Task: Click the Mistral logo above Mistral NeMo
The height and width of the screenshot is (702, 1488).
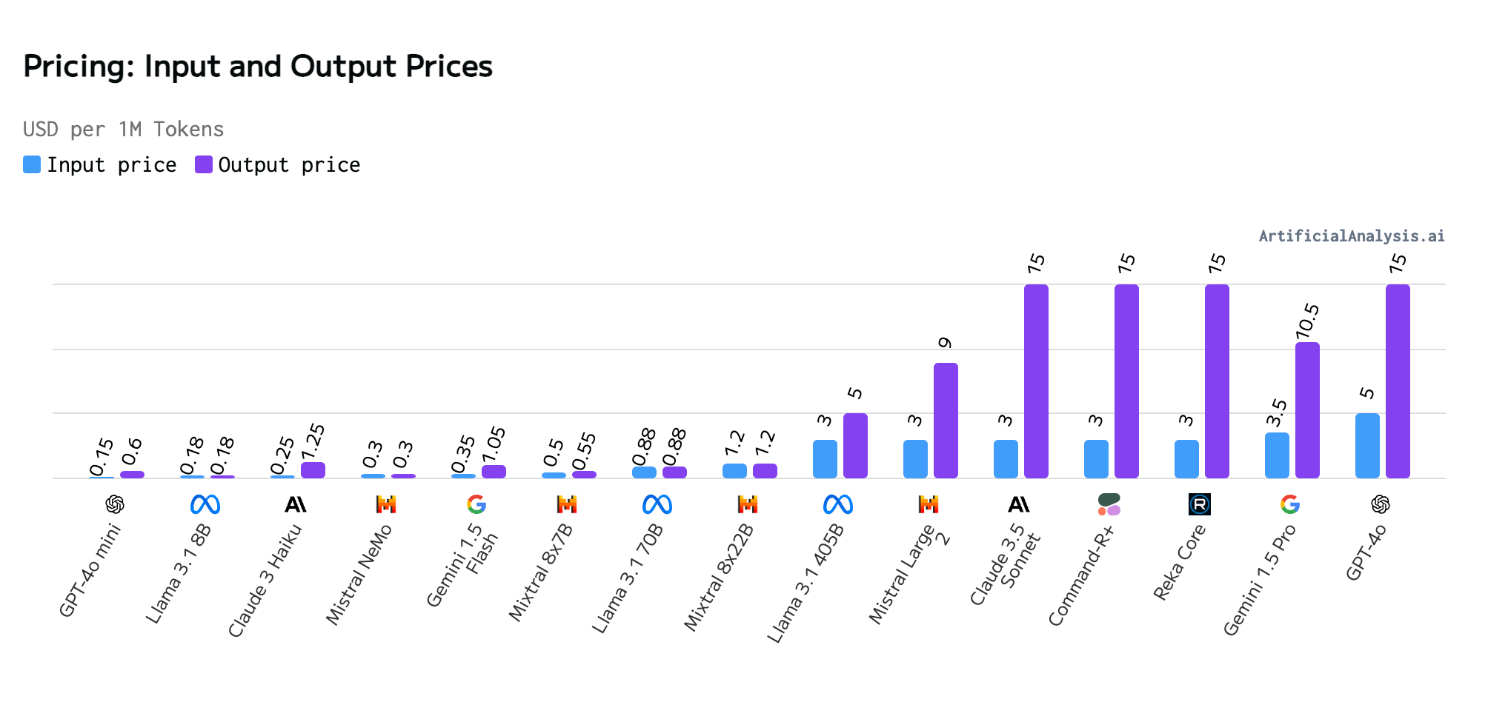Action: point(386,504)
